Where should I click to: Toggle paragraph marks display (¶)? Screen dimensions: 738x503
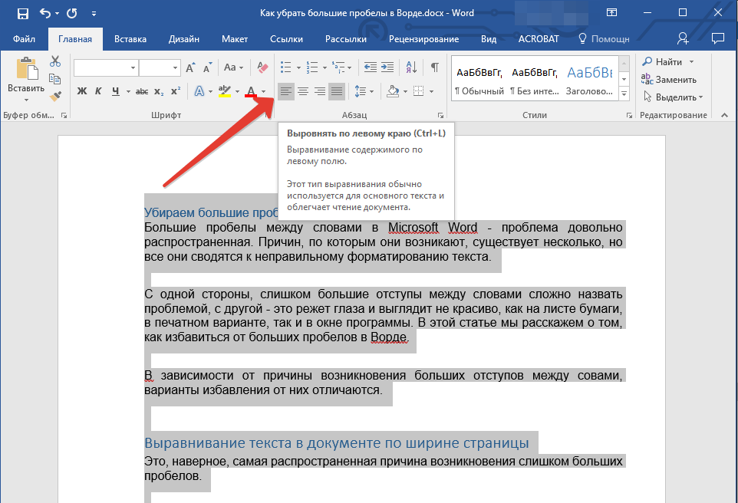tap(434, 67)
